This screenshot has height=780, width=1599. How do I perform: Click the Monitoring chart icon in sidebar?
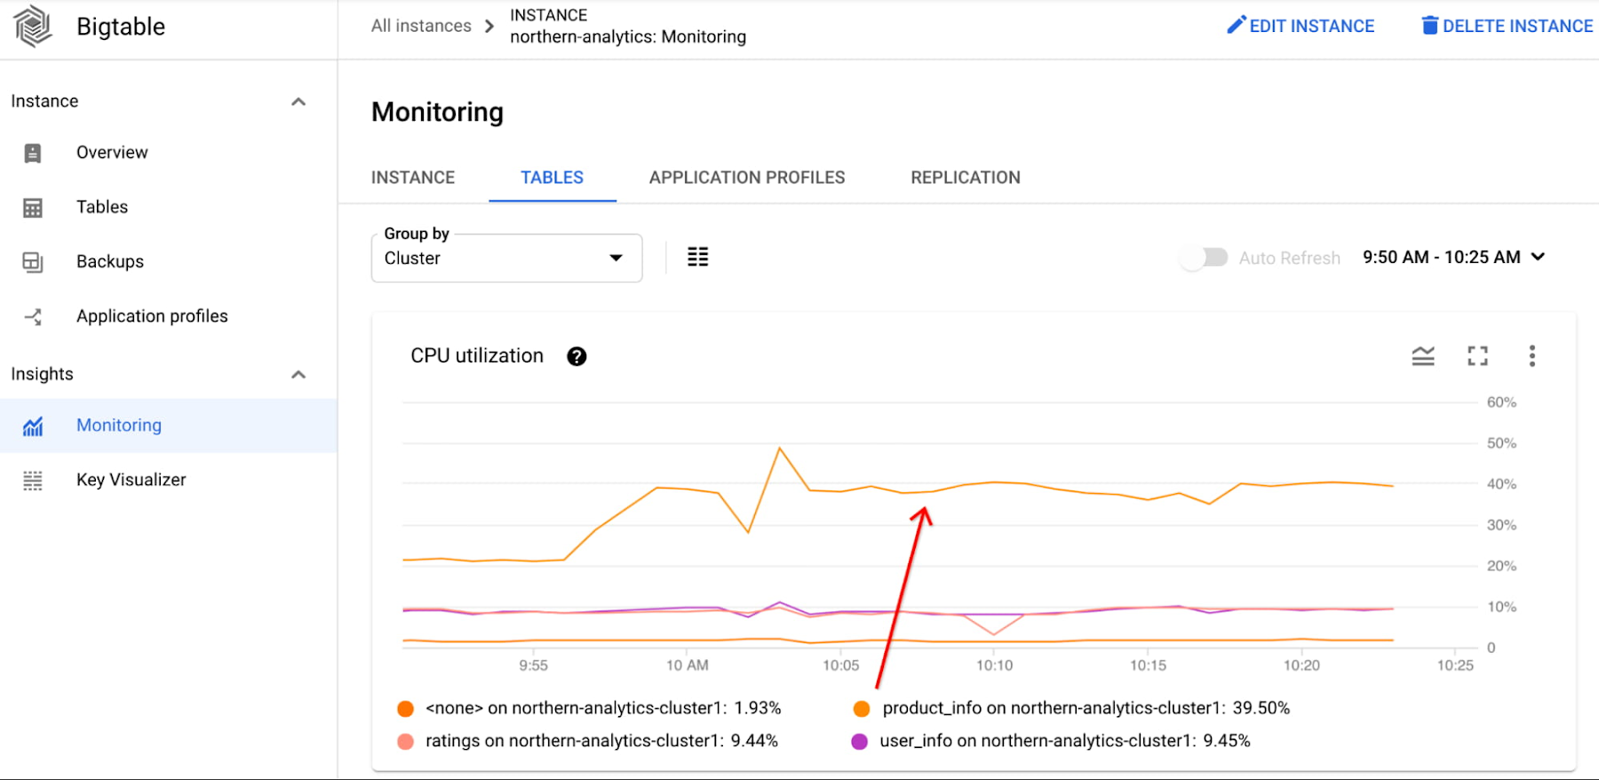coord(33,426)
